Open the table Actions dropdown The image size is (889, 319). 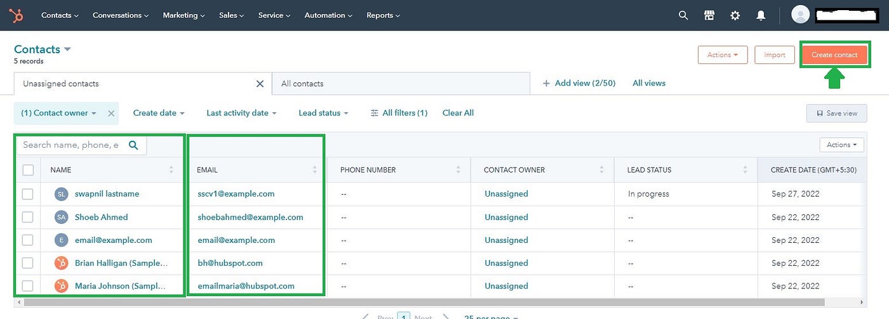click(x=841, y=145)
